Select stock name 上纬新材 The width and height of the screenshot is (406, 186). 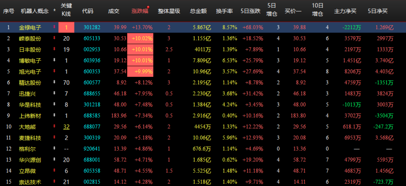30,116
